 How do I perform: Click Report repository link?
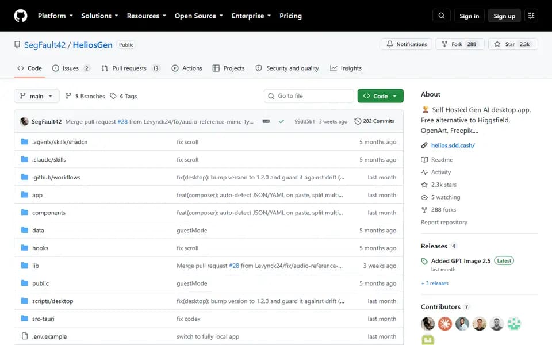point(444,222)
